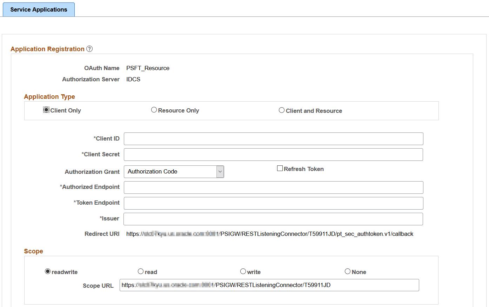Select the Resource Only application type
The width and height of the screenshot is (489, 307).
pos(154,110)
